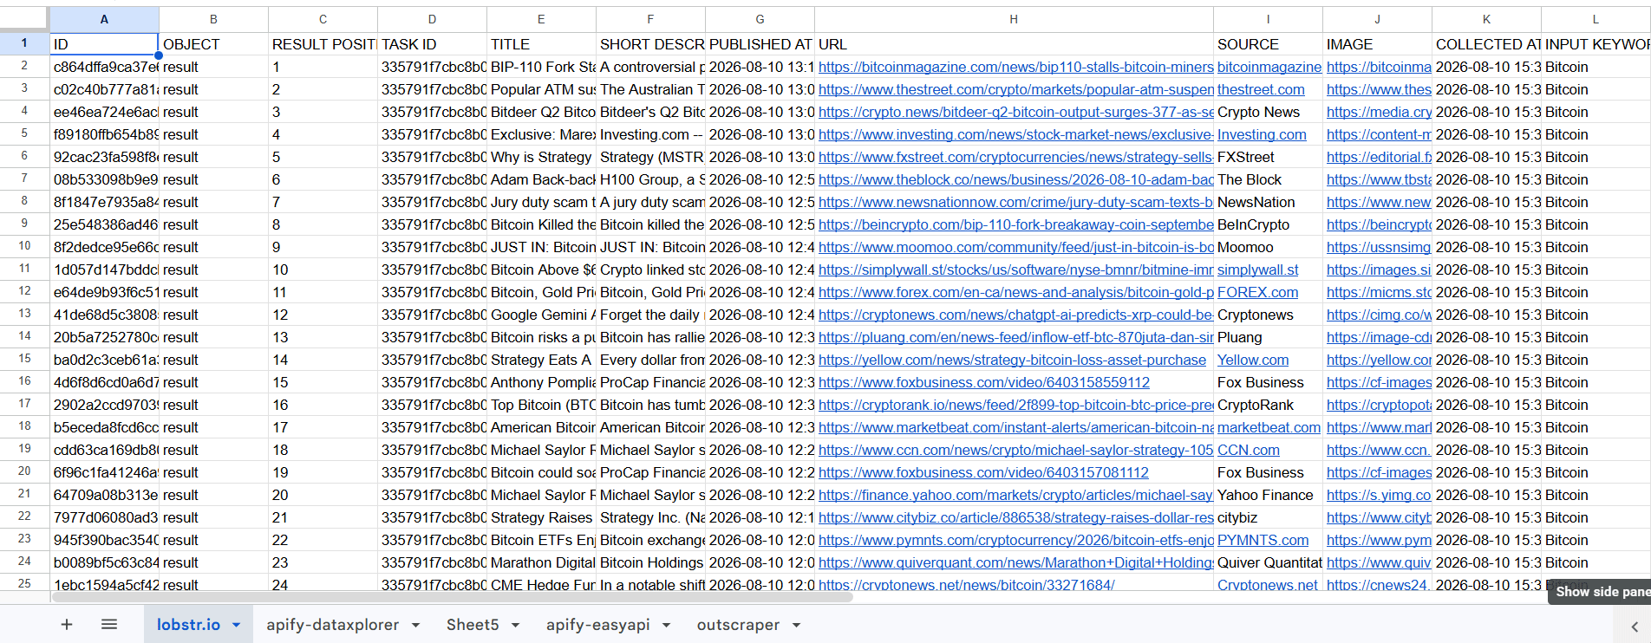The height and width of the screenshot is (643, 1651).
Task: Select the 'Moomoo' source cell
Action: [x=1268, y=247]
